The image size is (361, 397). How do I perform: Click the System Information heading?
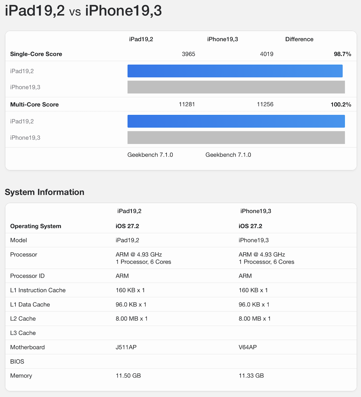pos(45,192)
